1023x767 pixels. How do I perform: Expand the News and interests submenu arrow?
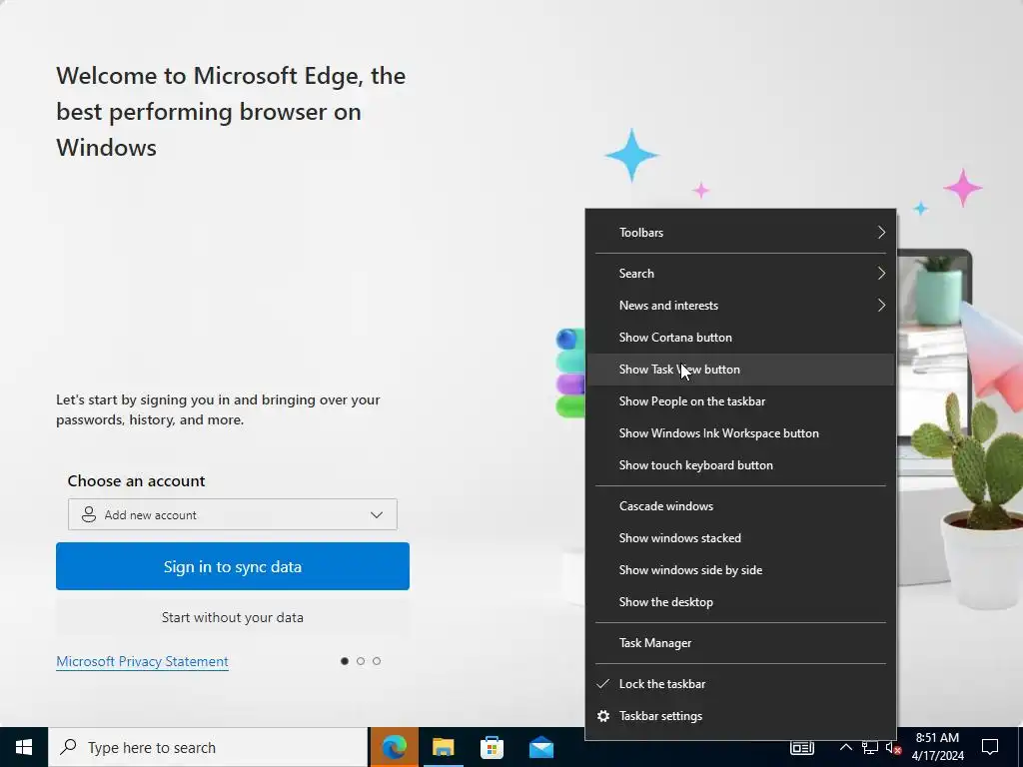coord(881,306)
